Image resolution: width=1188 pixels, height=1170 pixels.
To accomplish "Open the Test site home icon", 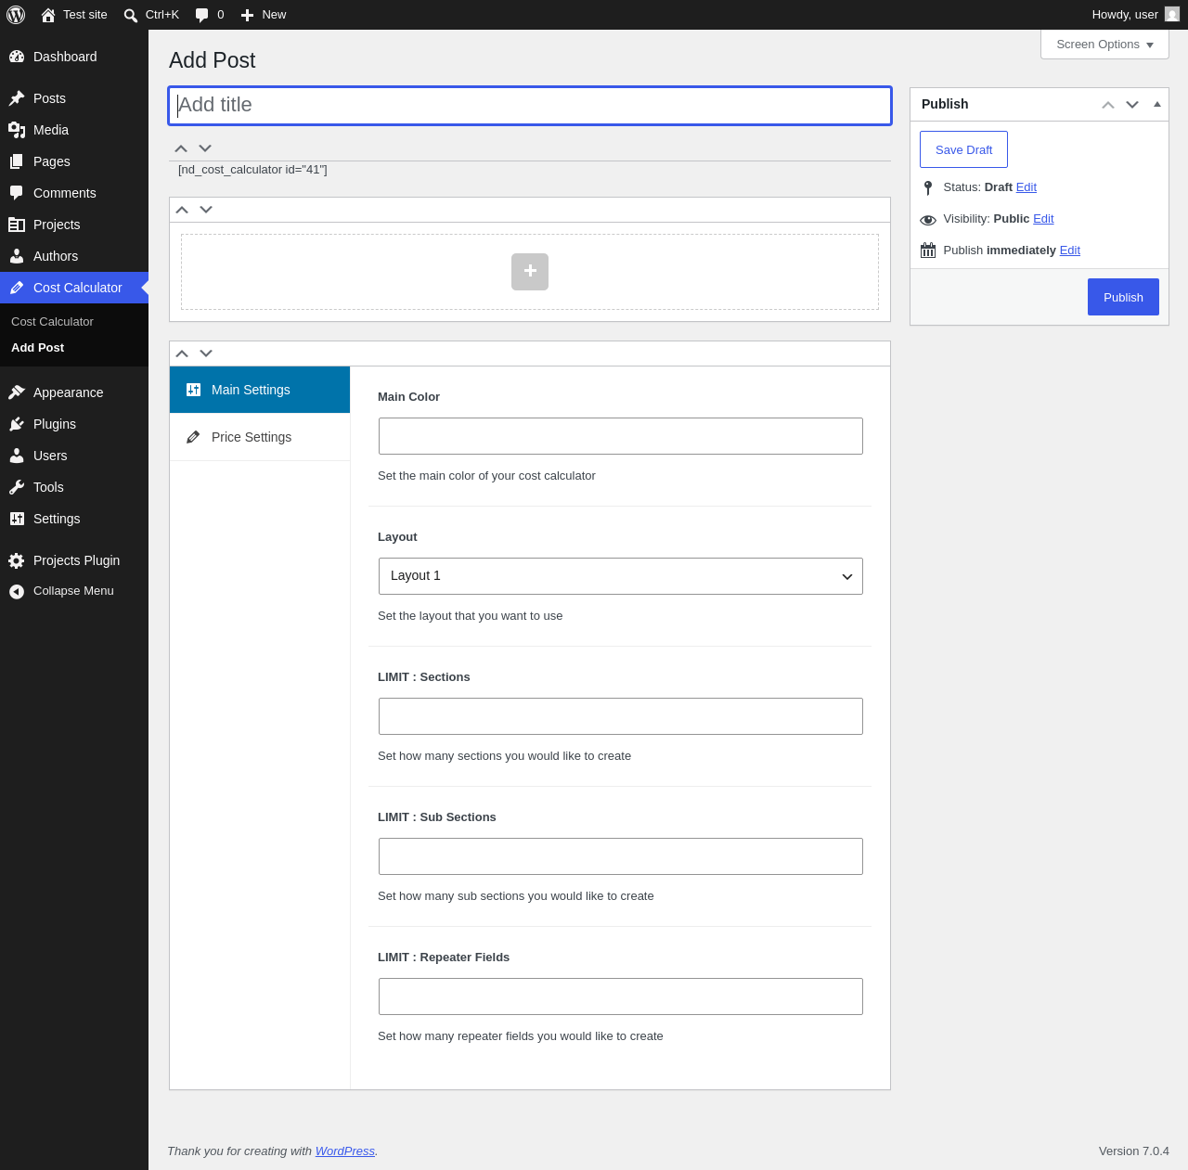I will [x=48, y=15].
